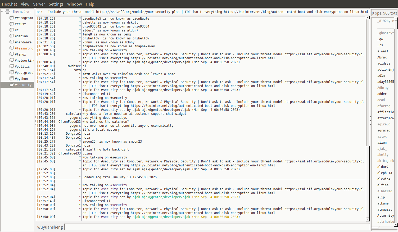
Task: Open the Server menu
Action: click(39, 4)
